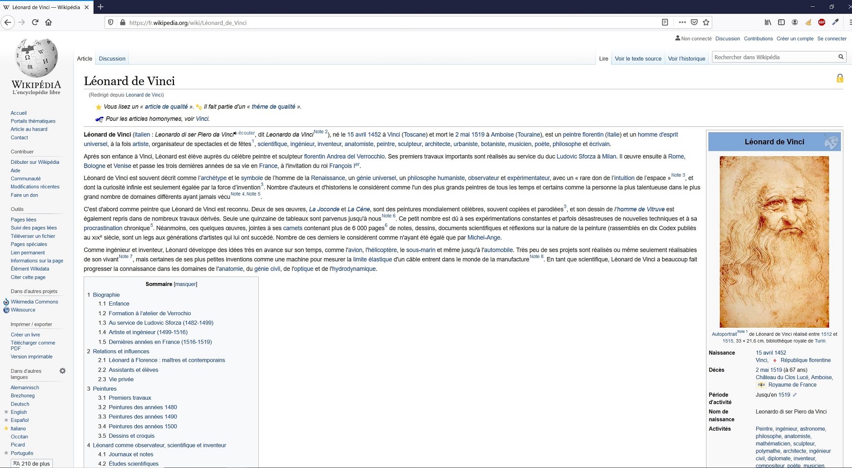The width and height of the screenshot is (852, 468).
Task: Click the Deutsch language link
Action: point(20,404)
